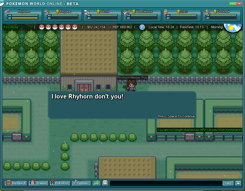245x191 pixels.
Task: Select the Dusknoir sprite in the party bar
Action: point(207,12)
